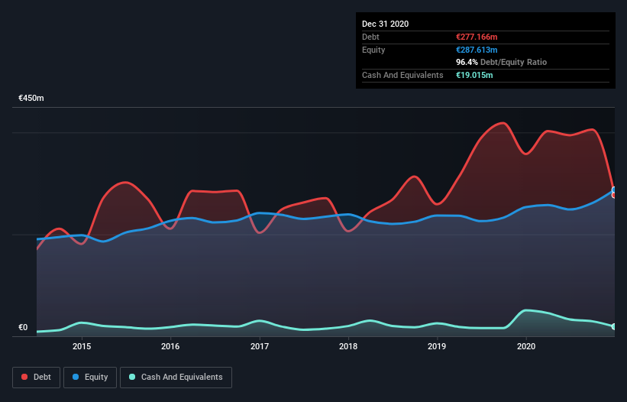The image size is (627, 402).
Task: Click the €0 y-axis label
Action: pyautogui.click(x=23, y=327)
